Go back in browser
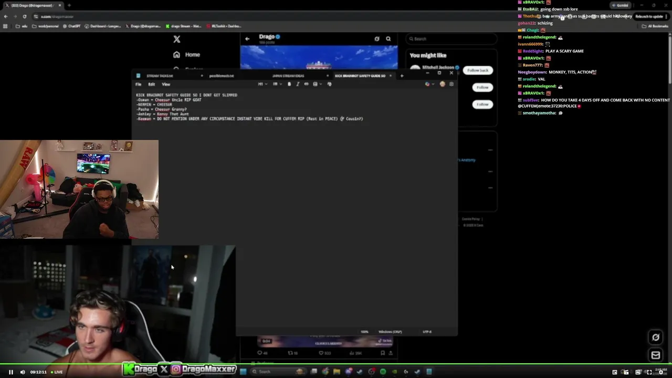Viewport: 672px width, 378px height. point(6,16)
